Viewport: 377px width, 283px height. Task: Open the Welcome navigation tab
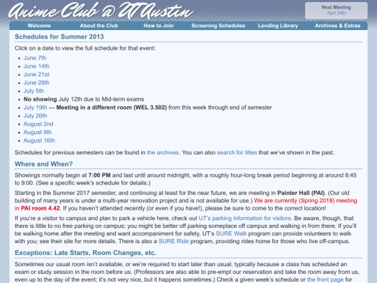[x=39, y=26]
